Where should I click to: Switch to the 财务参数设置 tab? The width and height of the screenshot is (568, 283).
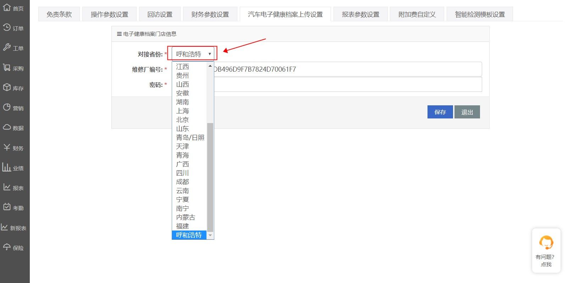210,14
